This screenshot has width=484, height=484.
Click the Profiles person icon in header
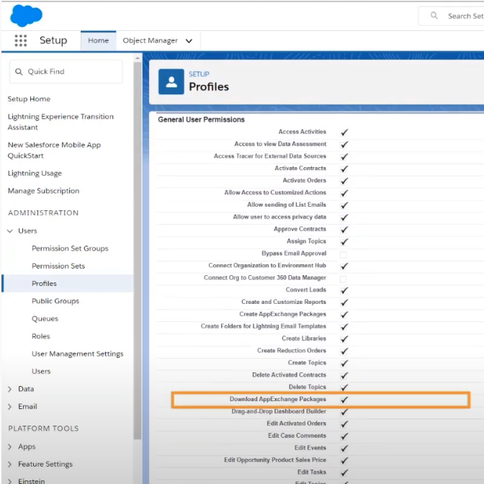tap(171, 82)
